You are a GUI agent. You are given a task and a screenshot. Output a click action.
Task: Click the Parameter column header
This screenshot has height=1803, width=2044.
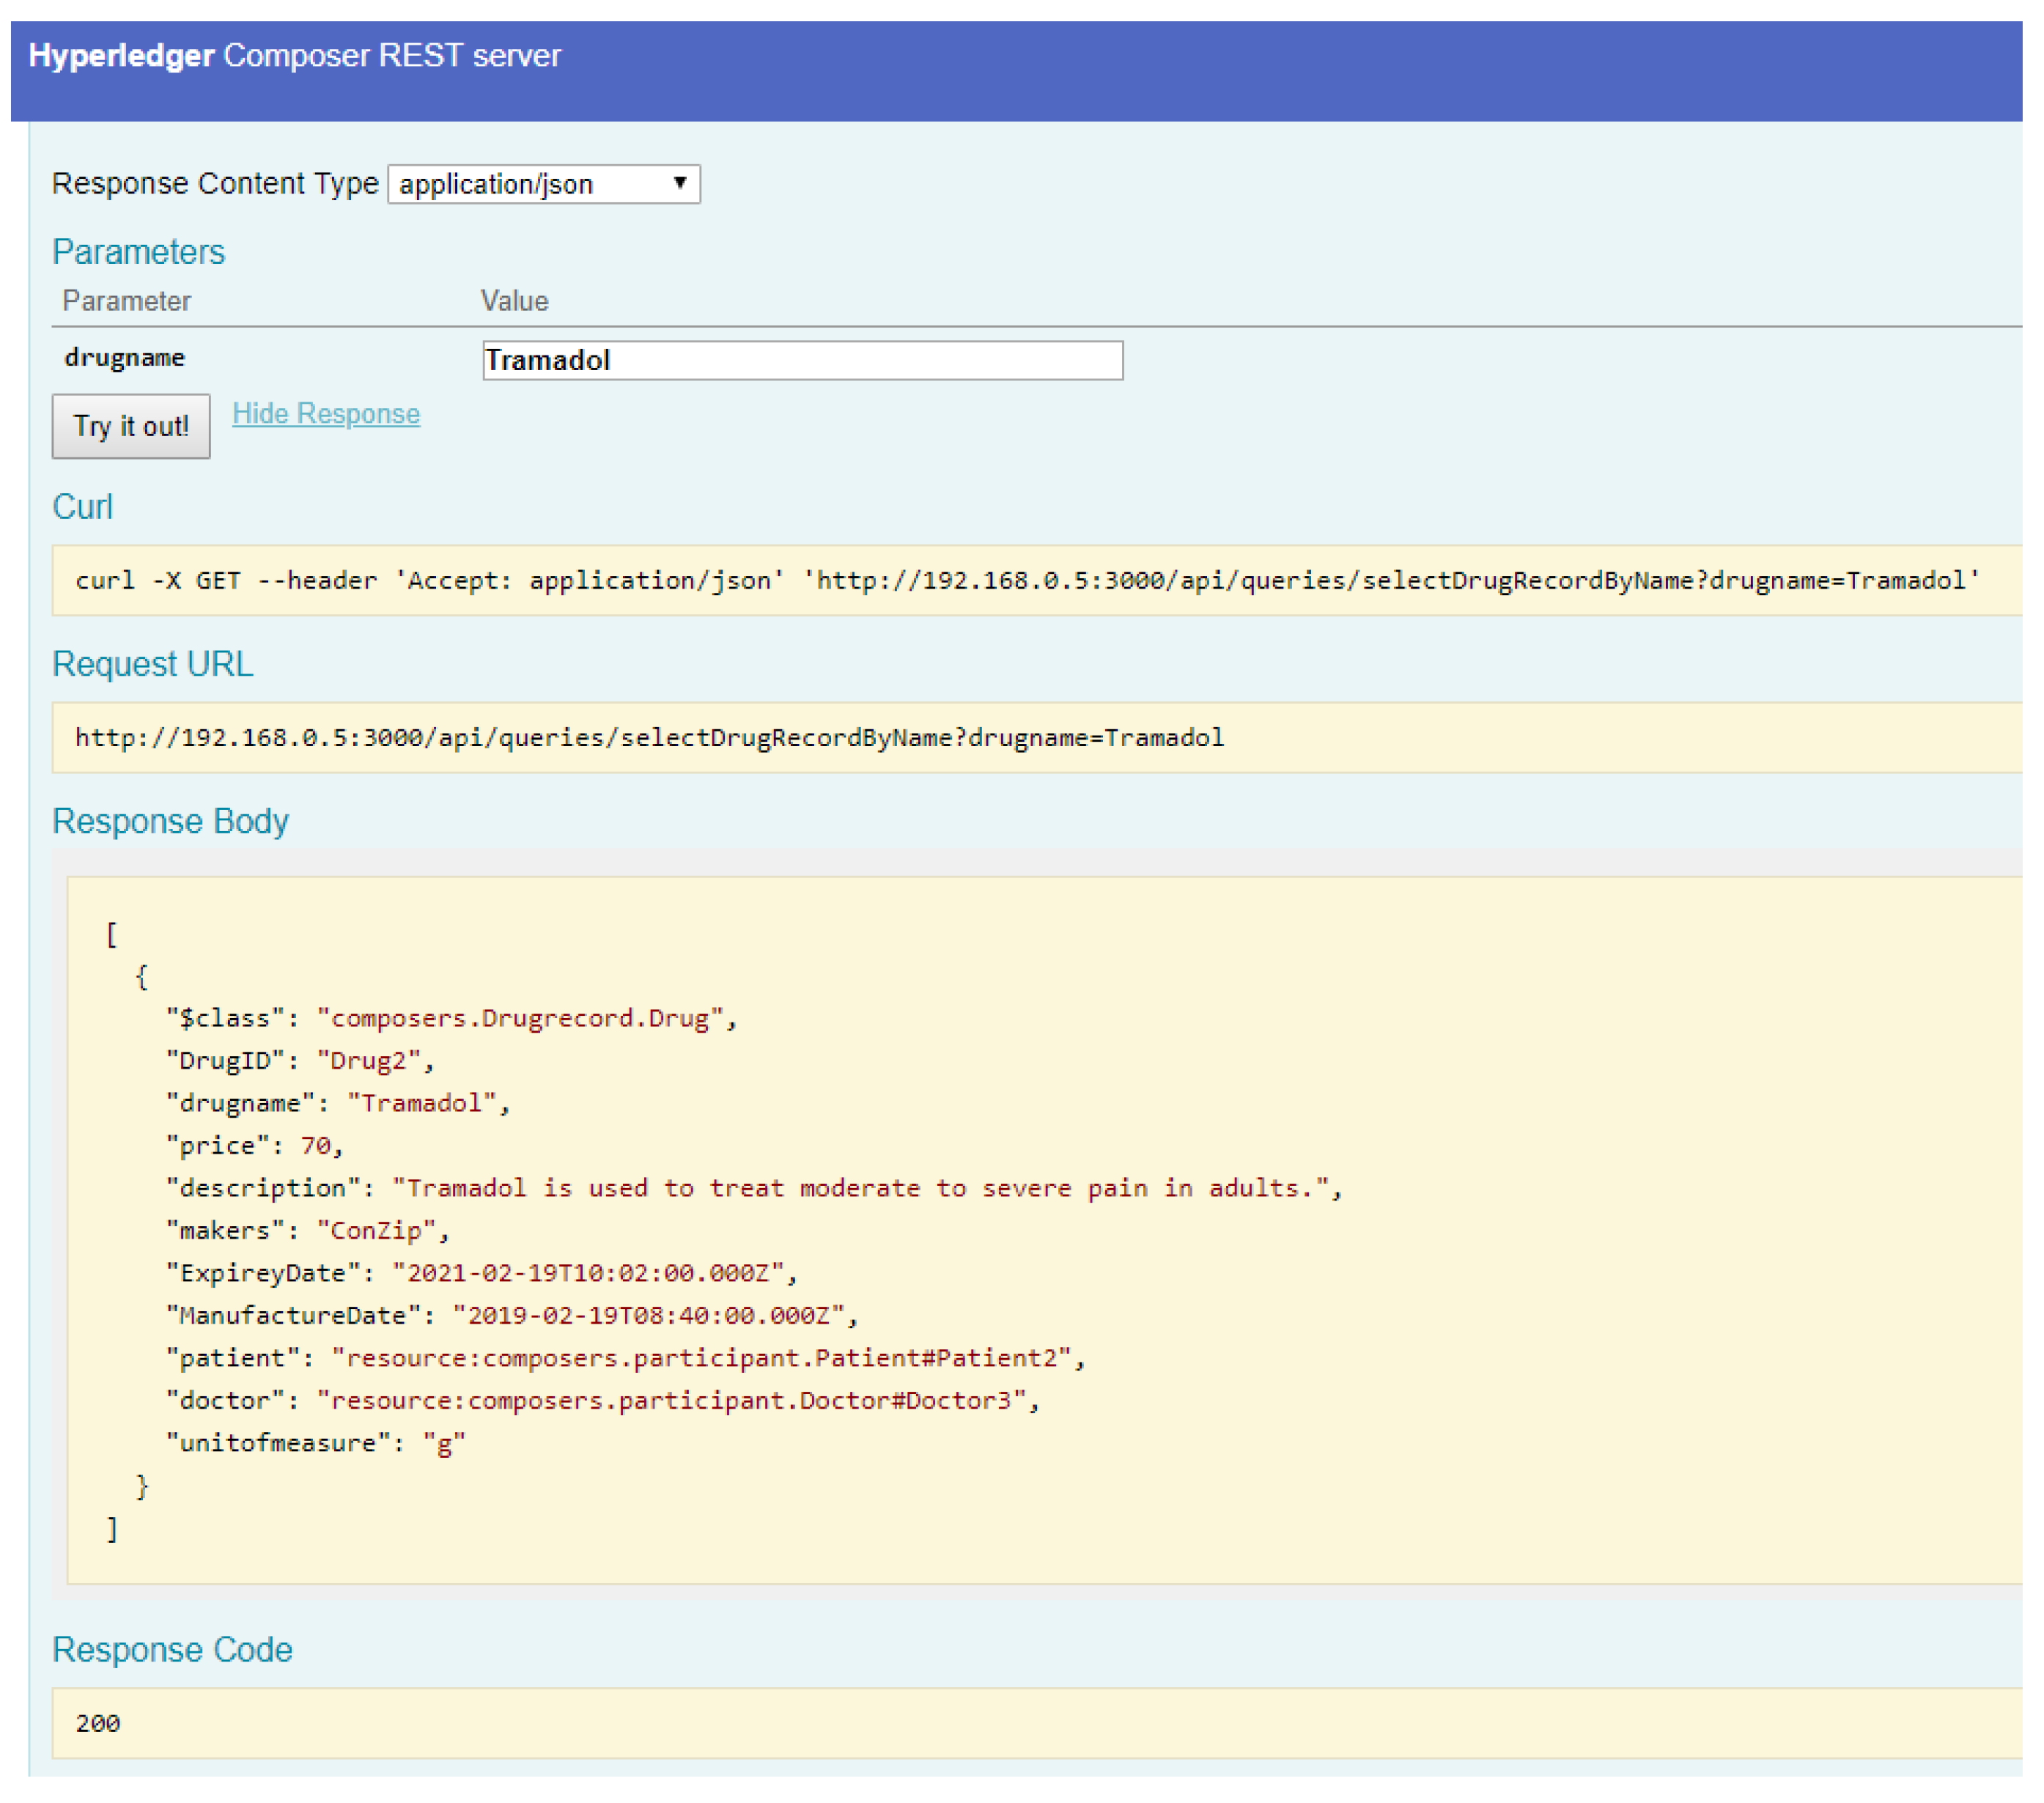pyautogui.click(x=126, y=301)
